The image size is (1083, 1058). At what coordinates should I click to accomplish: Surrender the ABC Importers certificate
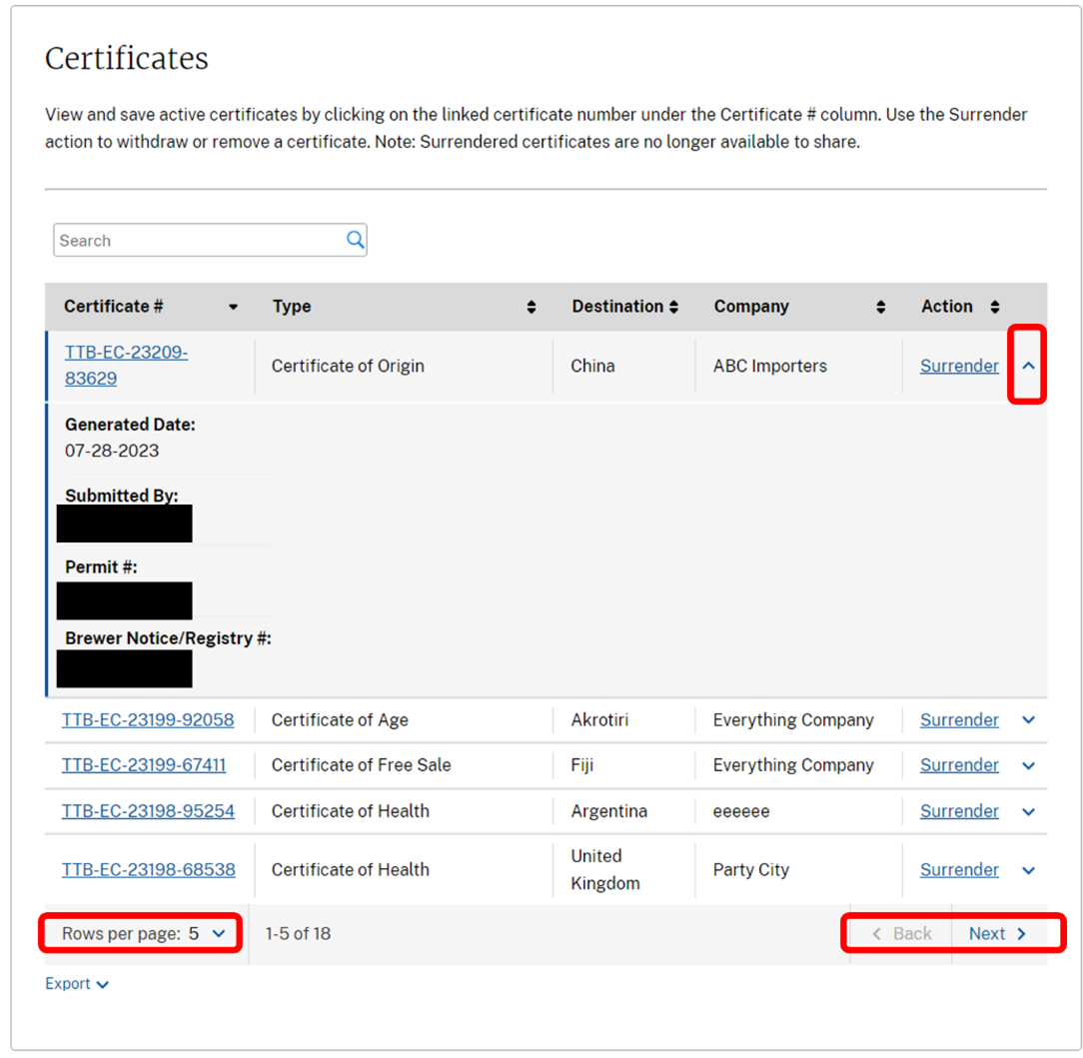pyautogui.click(x=959, y=366)
